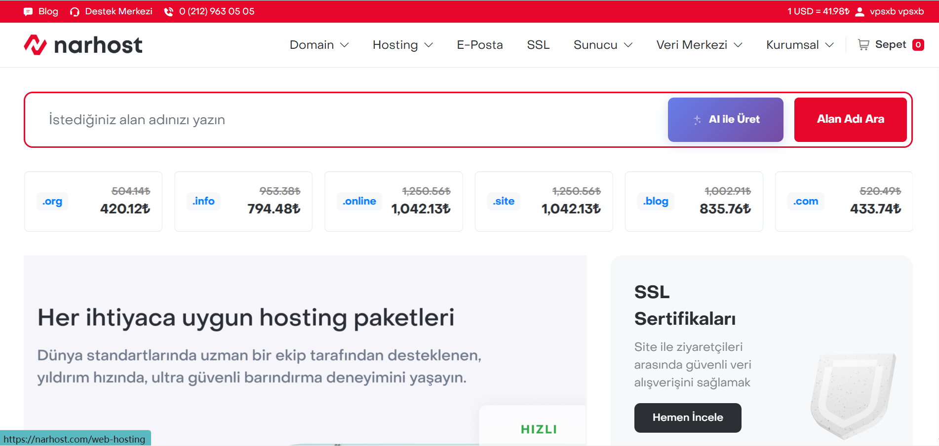This screenshot has height=446, width=939.
Task: Click the sparkle icon on AI button
Action: click(x=697, y=120)
